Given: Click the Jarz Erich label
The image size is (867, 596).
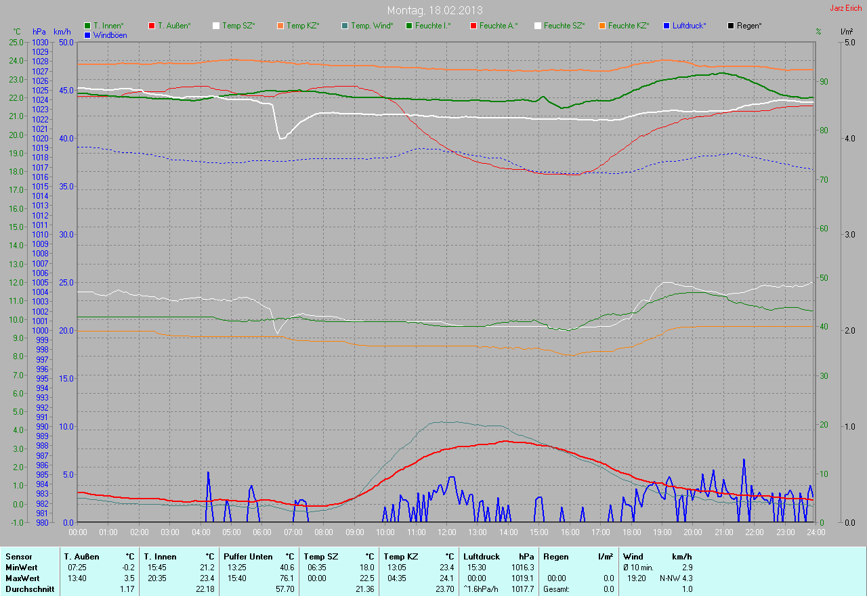Looking at the screenshot, I should [x=846, y=8].
